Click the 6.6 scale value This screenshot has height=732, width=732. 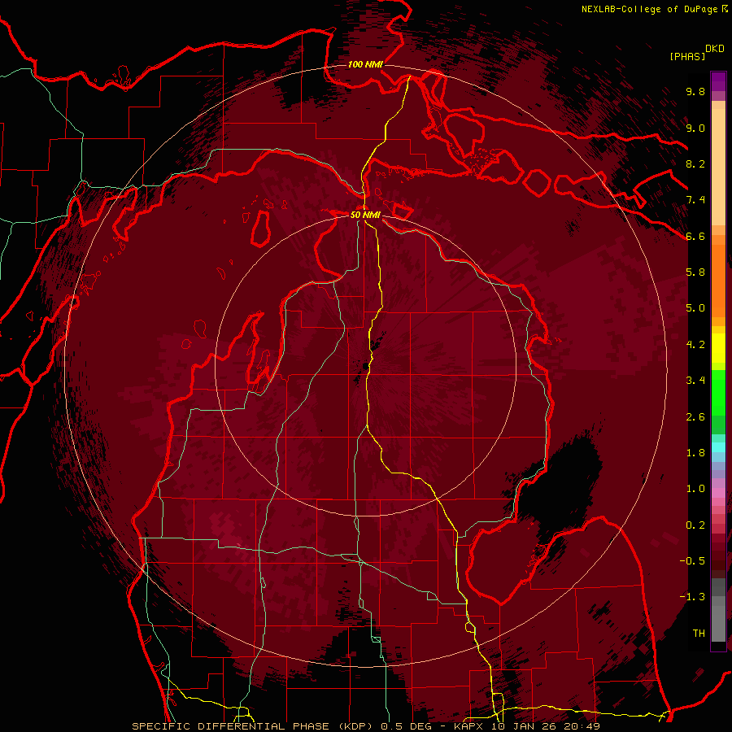(x=695, y=236)
